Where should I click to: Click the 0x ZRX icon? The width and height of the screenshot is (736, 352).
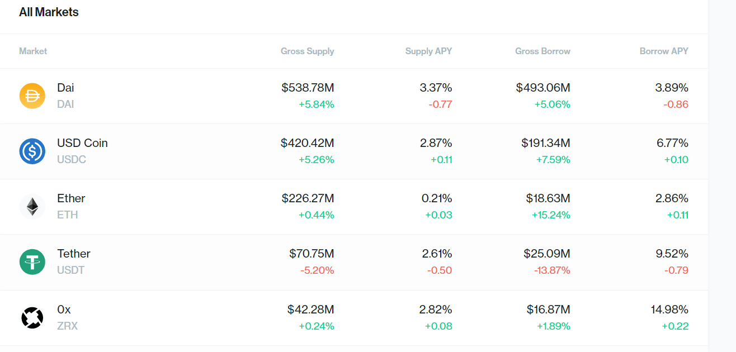pyautogui.click(x=32, y=317)
